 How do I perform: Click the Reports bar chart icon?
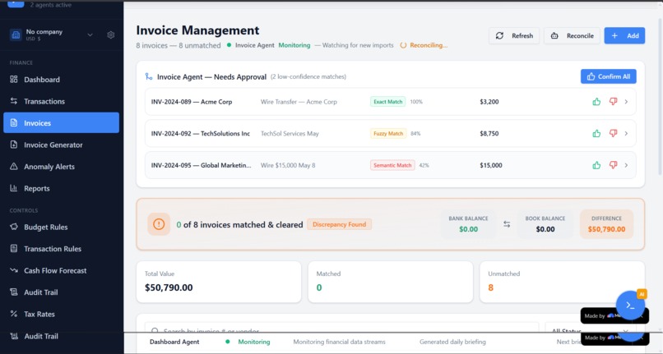pos(14,188)
